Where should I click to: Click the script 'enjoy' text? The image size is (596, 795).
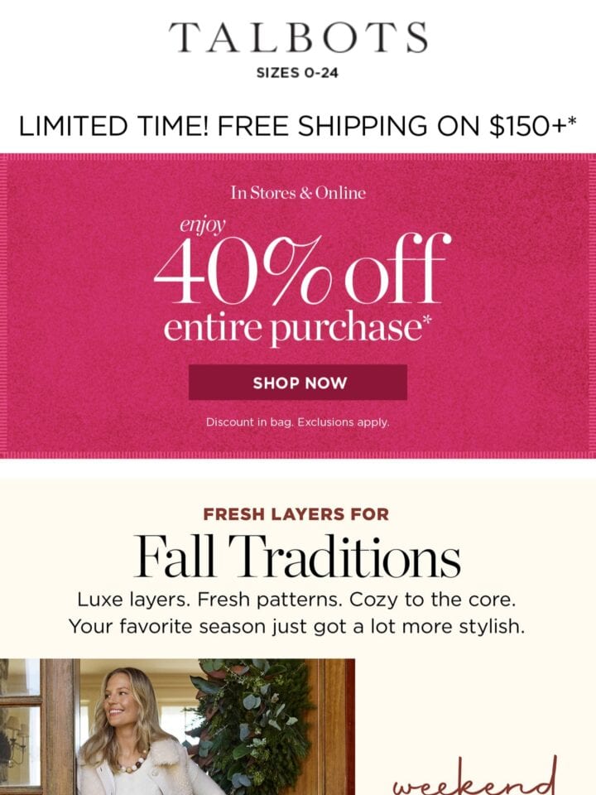coord(202,224)
